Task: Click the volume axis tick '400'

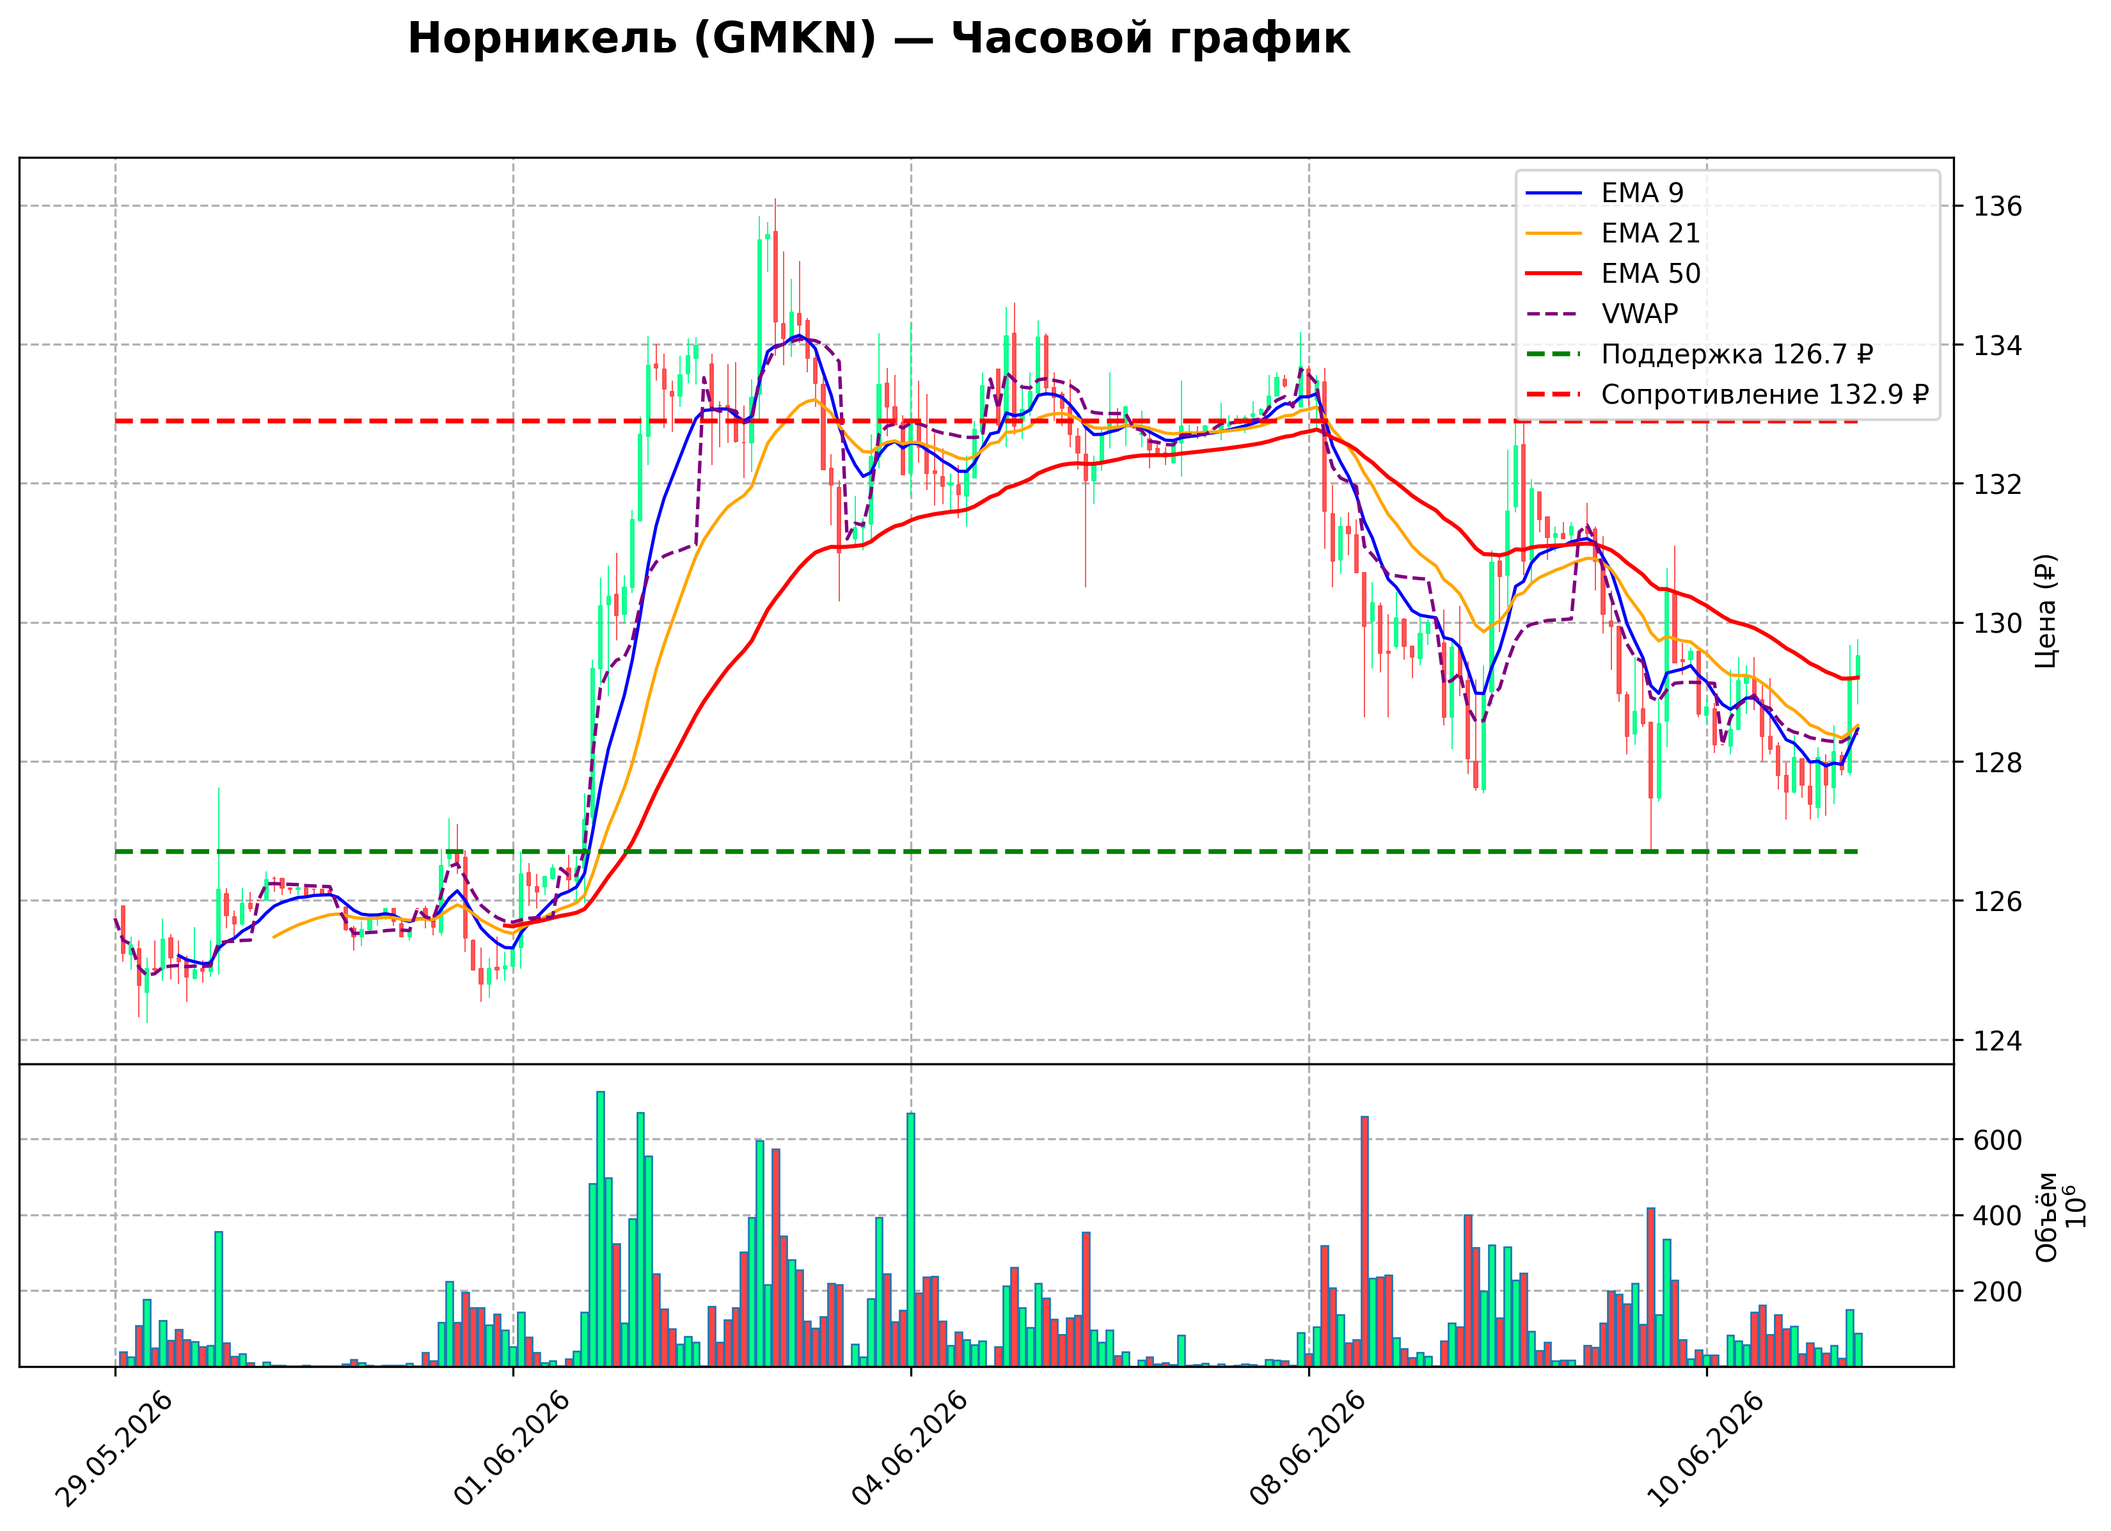Action: coord(1997,1216)
